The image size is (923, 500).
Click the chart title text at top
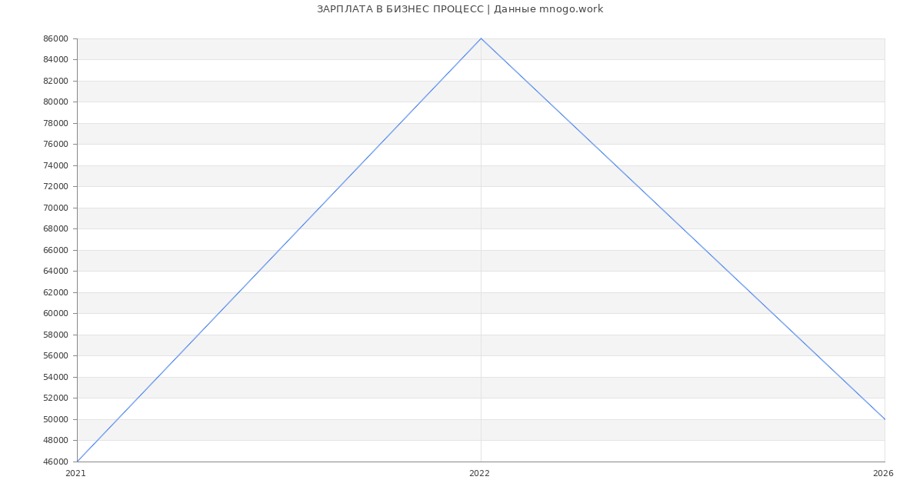[460, 9]
